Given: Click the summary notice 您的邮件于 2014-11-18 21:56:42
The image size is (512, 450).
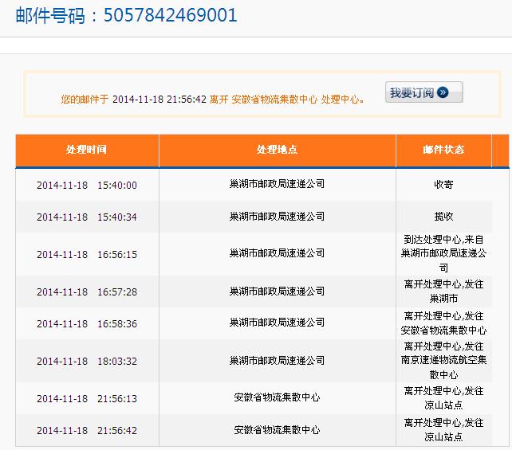Looking at the screenshot, I should pyautogui.click(x=213, y=99).
